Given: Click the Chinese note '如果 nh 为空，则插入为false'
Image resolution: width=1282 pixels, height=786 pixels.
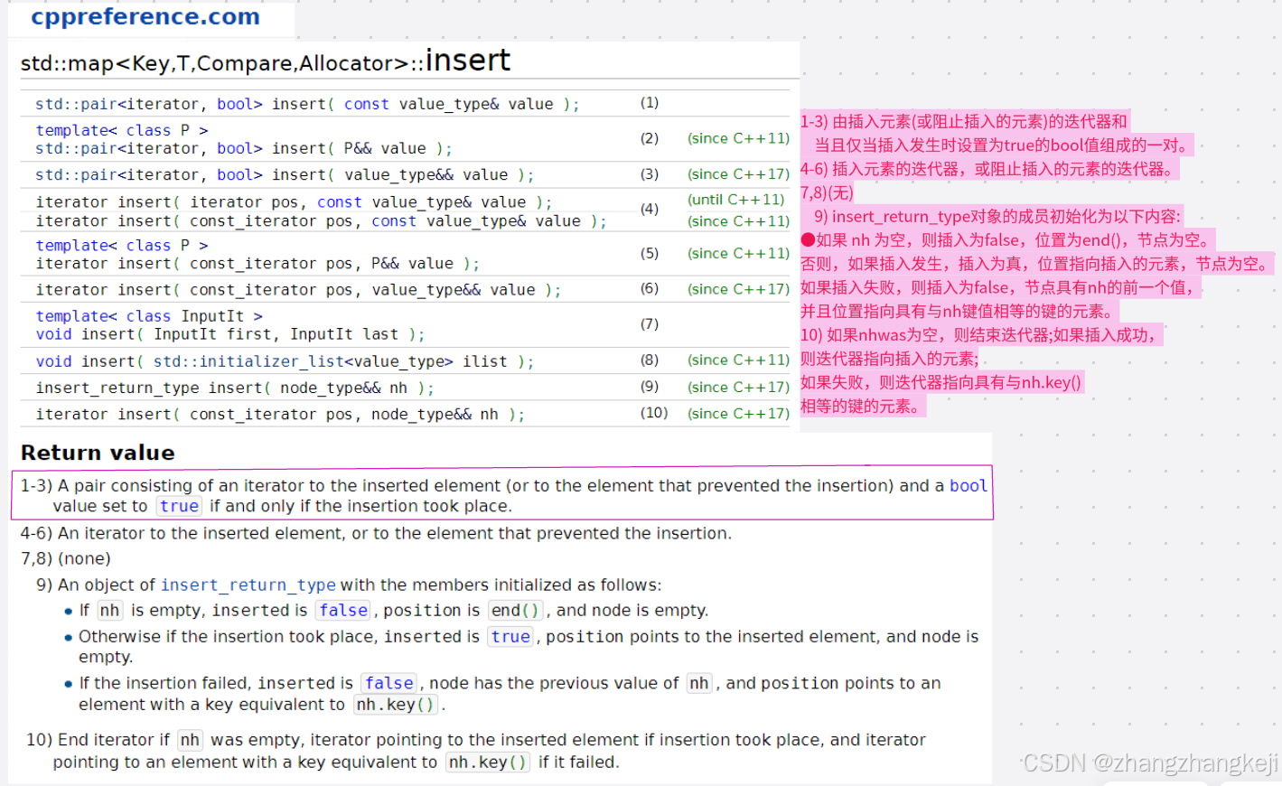Looking at the screenshot, I should (x=1007, y=240).
